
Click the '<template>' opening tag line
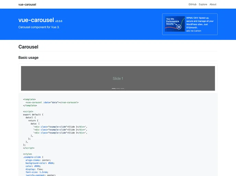pos(29,99)
